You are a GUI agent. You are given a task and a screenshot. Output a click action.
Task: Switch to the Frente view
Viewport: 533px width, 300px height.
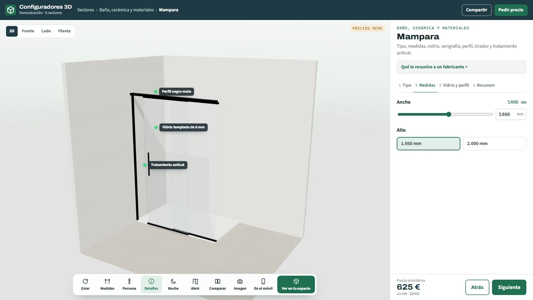point(28,31)
